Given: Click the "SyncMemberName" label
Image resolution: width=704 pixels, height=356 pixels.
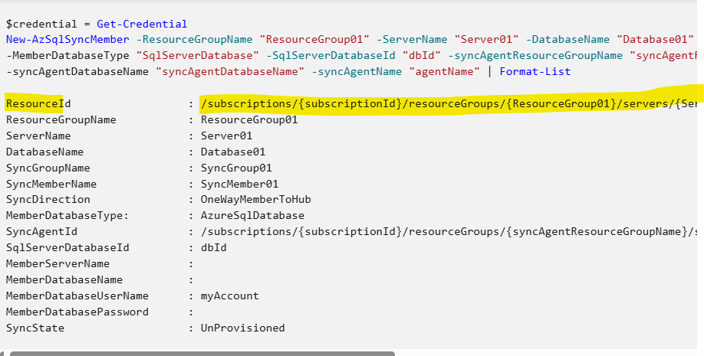Looking at the screenshot, I should click(51, 185).
